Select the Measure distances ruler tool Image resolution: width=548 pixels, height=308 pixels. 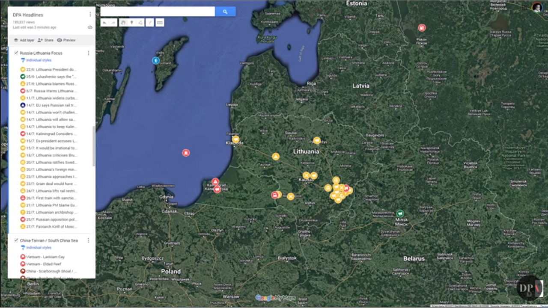160,23
